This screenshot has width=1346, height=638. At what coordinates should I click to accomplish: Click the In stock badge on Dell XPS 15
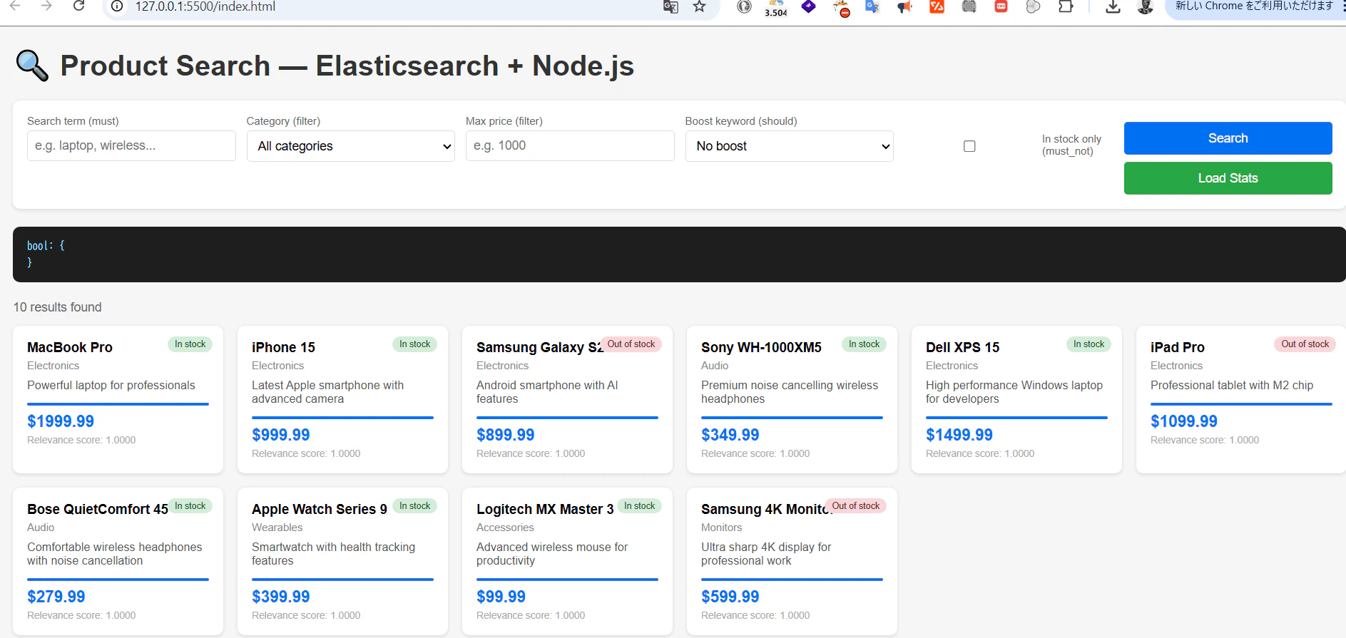point(1089,344)
